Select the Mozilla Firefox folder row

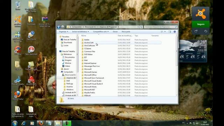tap(121, 93)
